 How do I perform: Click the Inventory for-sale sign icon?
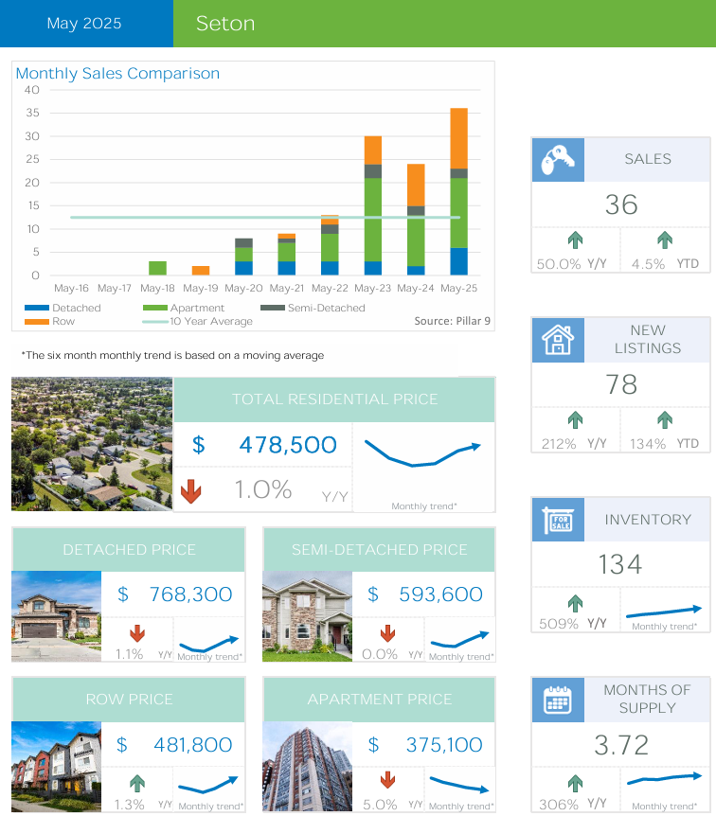(558, 520)
